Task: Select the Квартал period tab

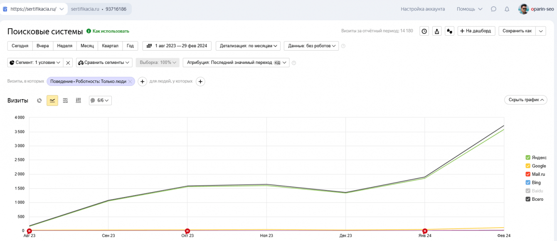Action: 110,46
